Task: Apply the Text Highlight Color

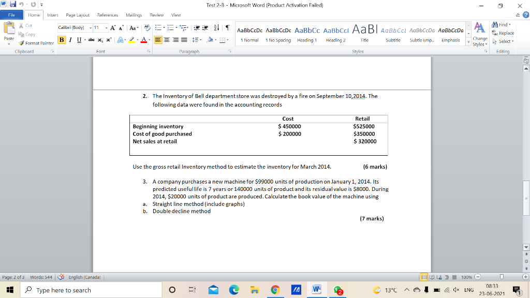Action: [130, 39]
